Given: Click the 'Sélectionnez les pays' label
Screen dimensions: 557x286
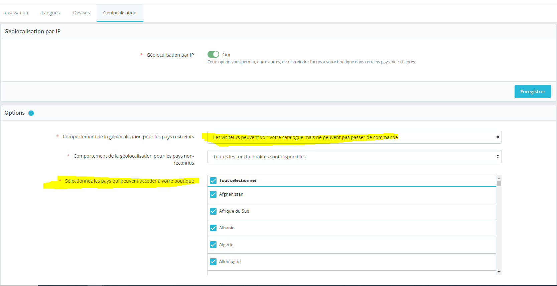Looking at the screenshot, I should [x=130, y=181].
